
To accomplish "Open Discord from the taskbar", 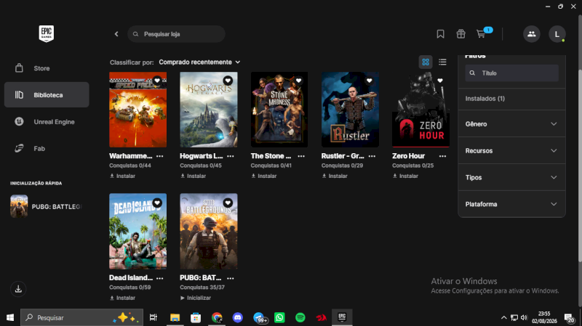I will coord(238,317).
